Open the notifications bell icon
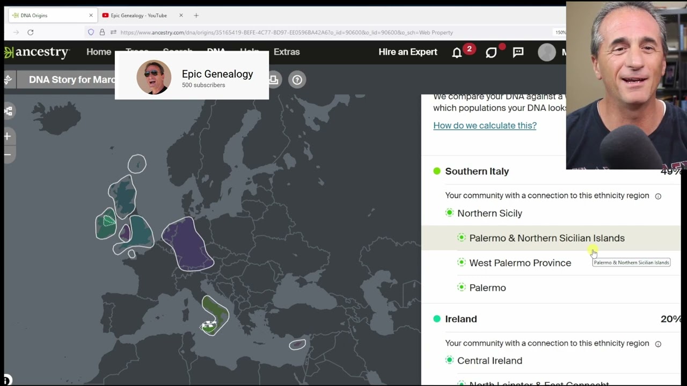This screenshot has width=687, height=386. (457, 53)
